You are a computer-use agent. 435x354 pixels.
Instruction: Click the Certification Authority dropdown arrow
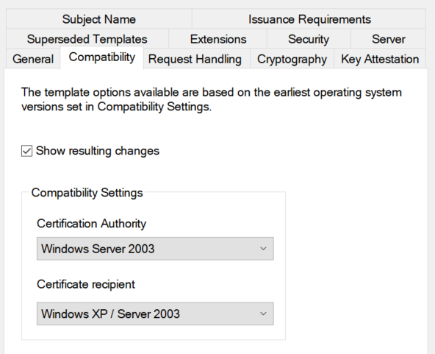pos(263,249)
